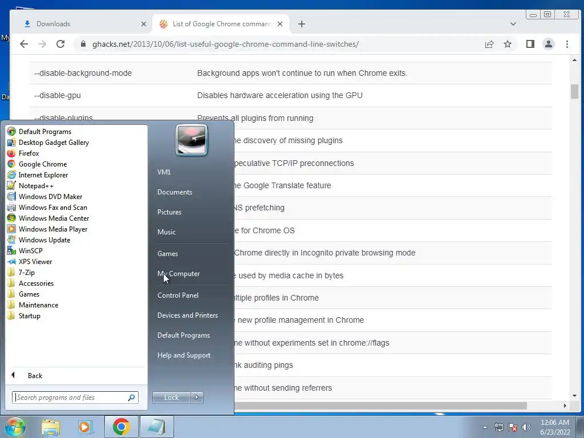Launch Firefox from the Start menu
Screen dimensions: 584x438
23,153
